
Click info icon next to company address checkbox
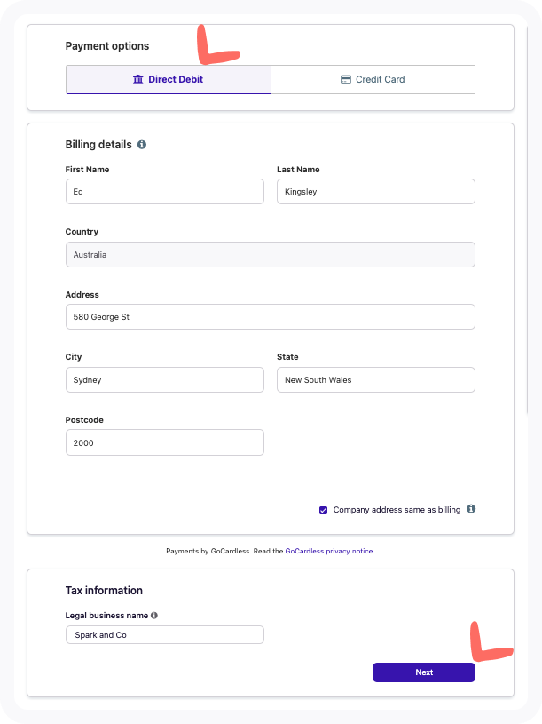click(471, 509)
